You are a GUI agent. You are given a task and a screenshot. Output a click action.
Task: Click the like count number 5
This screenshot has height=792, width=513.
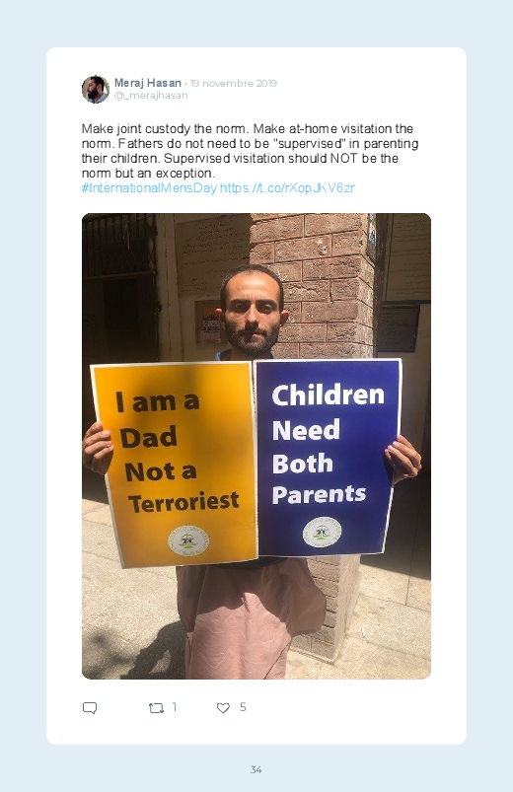(x=243, y=706)
